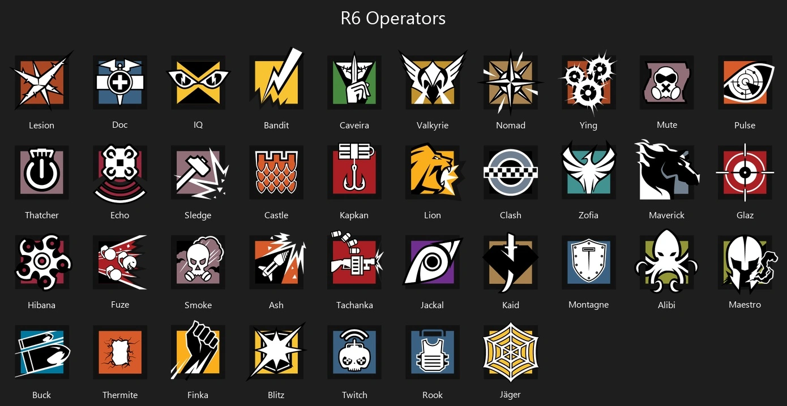Choose Montagne's shield icon
This screenshot has width=787, height=406.
tap(589, 262)
